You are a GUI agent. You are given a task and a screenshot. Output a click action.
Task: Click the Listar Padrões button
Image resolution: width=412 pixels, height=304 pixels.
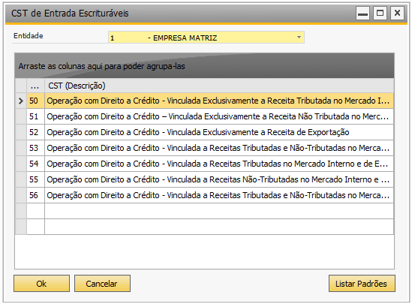tap(362, 284)
